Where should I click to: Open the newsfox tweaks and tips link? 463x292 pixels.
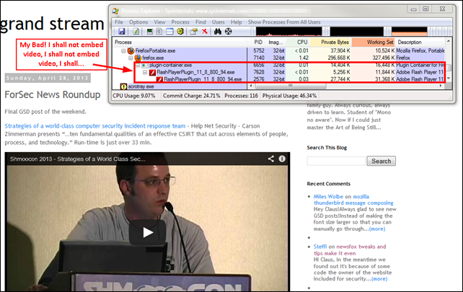[350, 249]
